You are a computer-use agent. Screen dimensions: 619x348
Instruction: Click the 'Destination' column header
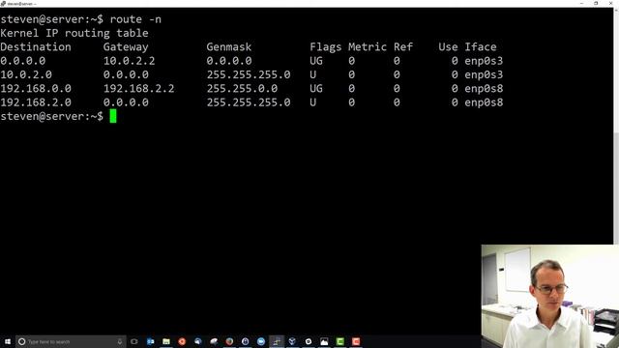(x=36, y=47)
